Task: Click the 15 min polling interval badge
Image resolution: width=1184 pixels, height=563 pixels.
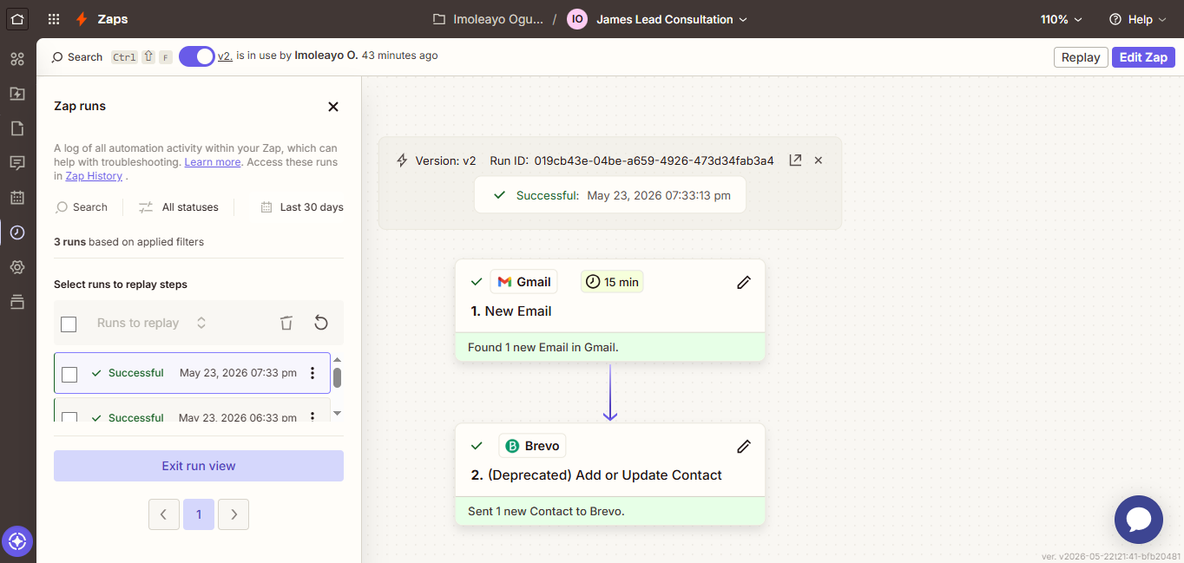Action: [612, 282]
